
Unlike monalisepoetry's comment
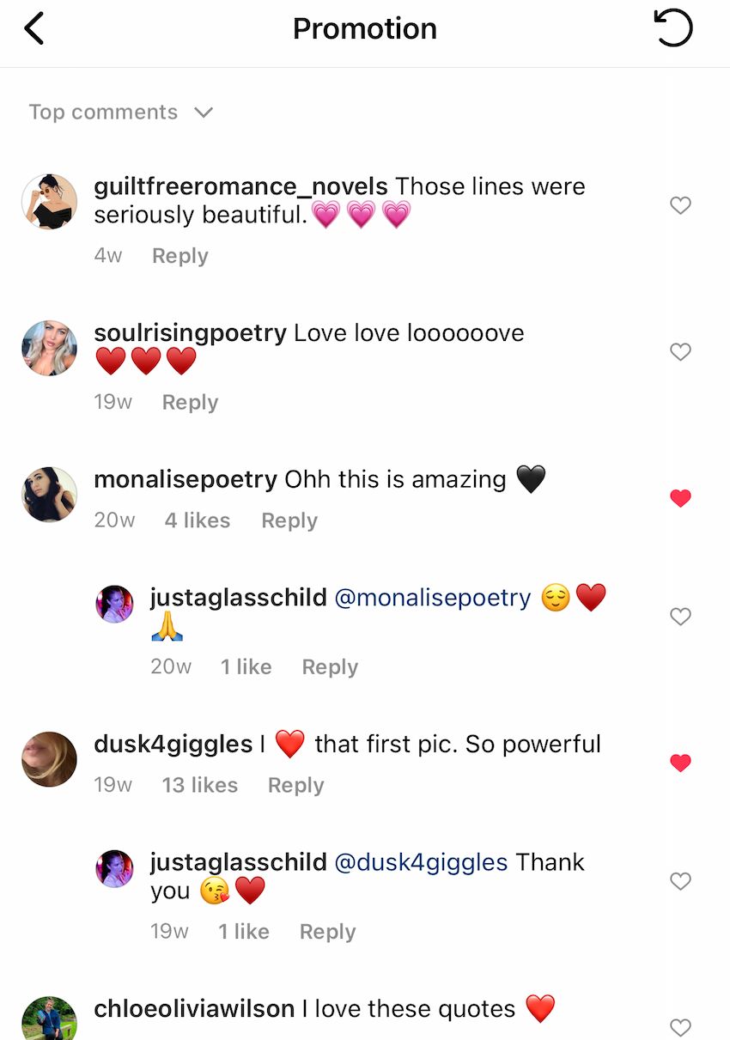pos(680,498)
